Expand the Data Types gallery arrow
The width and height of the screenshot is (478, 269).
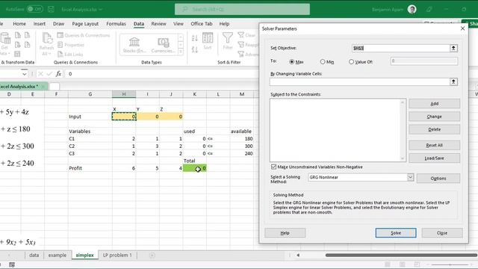coord(181,52)
